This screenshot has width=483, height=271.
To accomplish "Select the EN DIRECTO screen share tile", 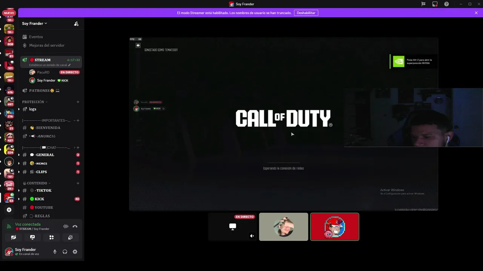I will (x=232, y=227).
